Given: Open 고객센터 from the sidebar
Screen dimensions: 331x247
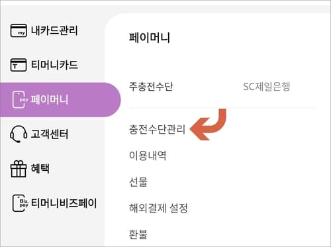Looking at the screenshot, I should (50, 134).
